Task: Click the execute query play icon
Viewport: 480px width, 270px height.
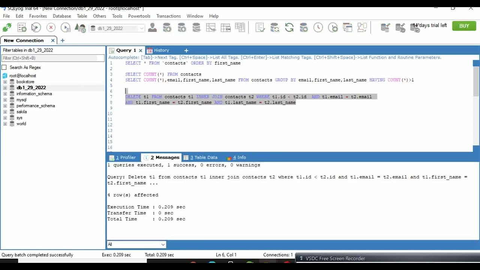Action: pos(36,28)
